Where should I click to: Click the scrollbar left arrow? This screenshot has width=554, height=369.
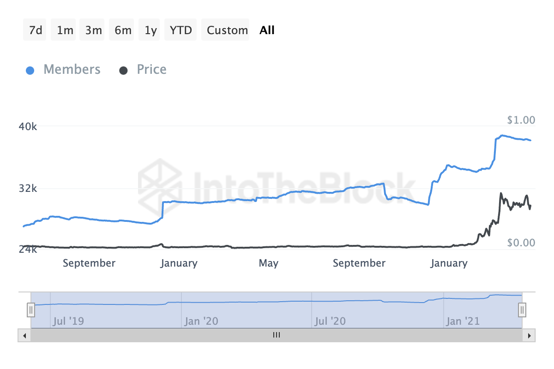coord(24,335)
